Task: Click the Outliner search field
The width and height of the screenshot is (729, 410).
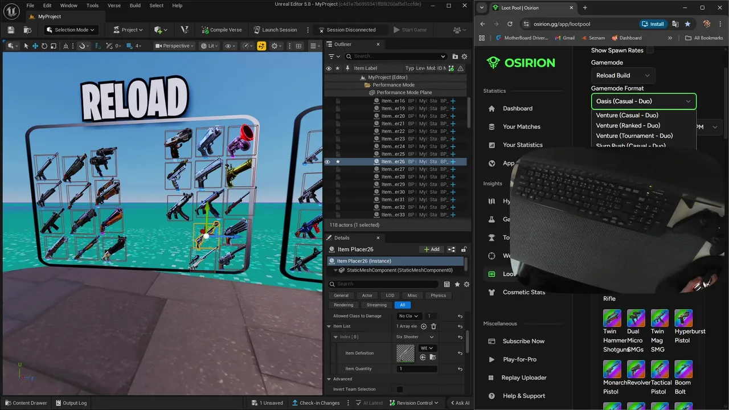Action: pos(396,56)
